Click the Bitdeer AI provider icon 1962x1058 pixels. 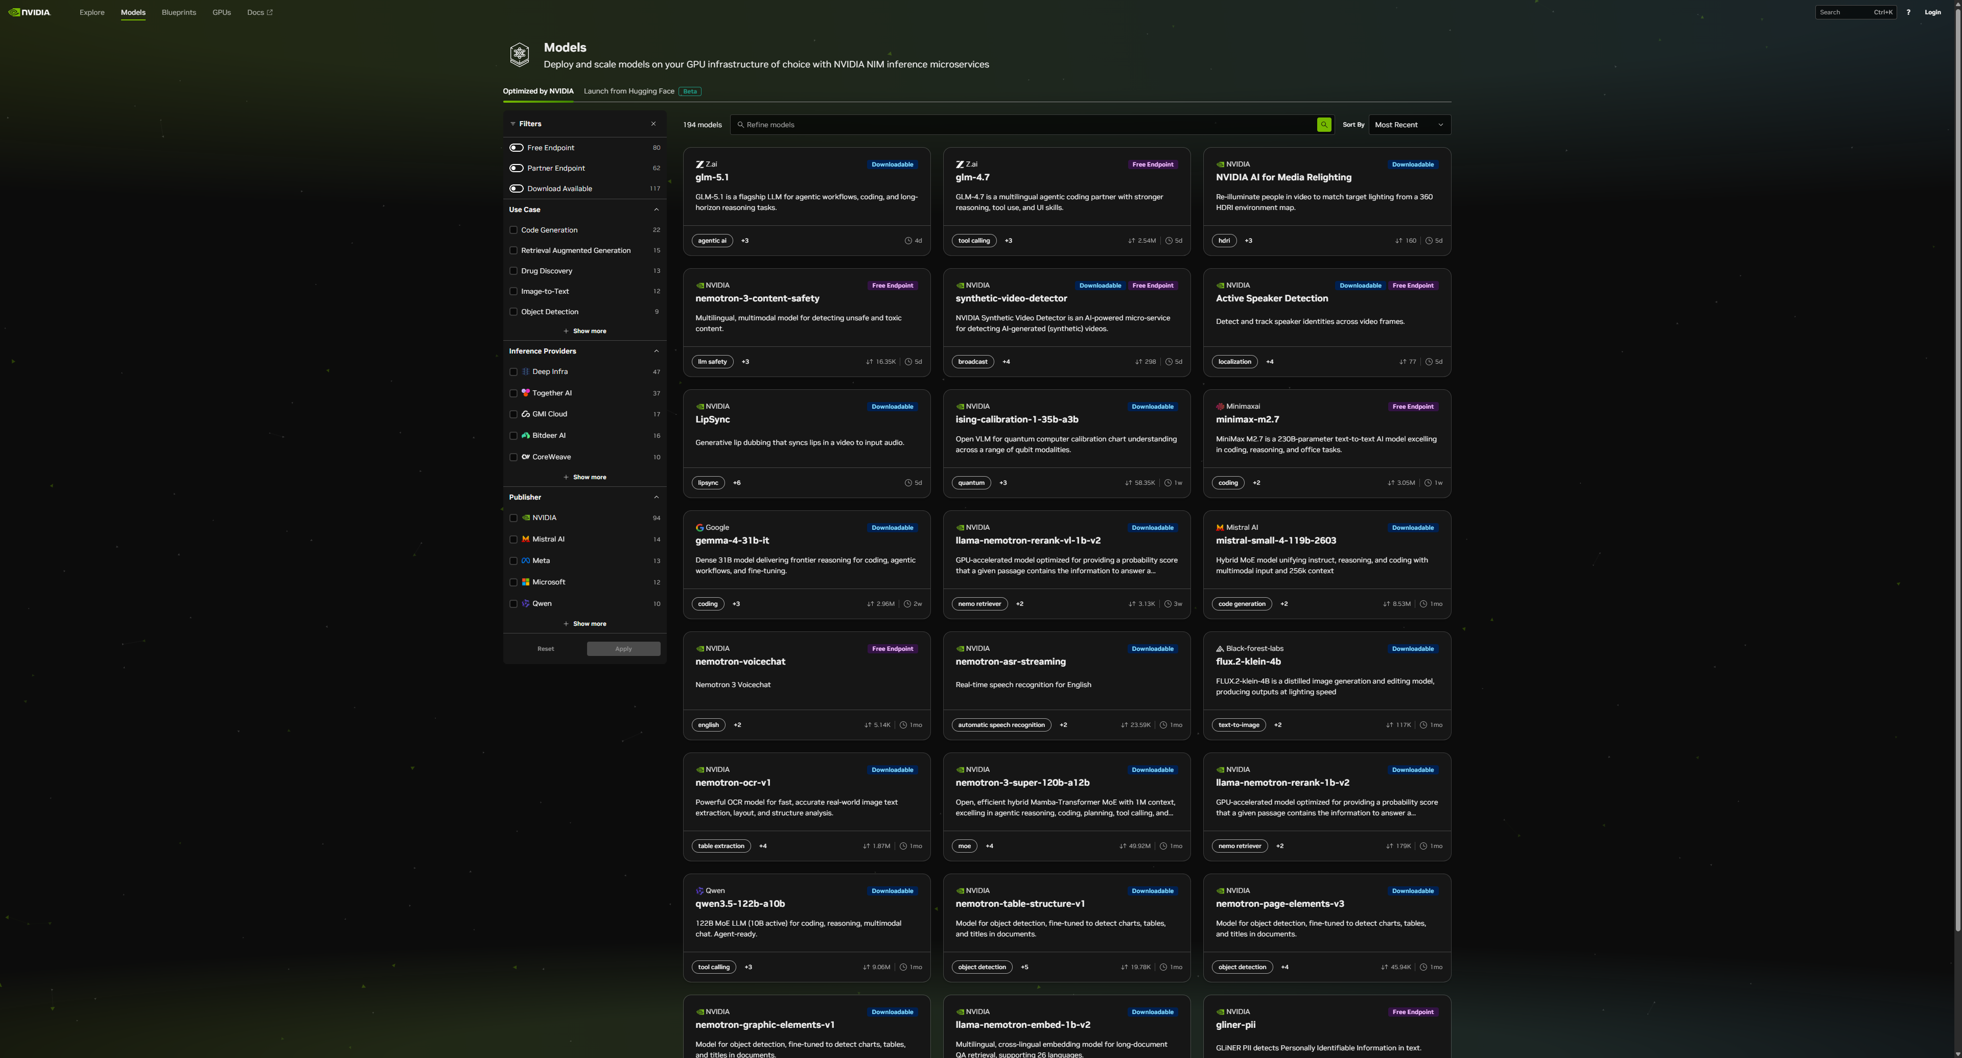point(526,436)
